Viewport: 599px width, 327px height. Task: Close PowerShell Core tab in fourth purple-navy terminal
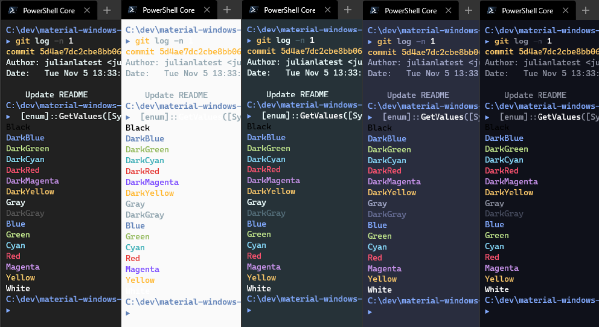click(449, 10)
